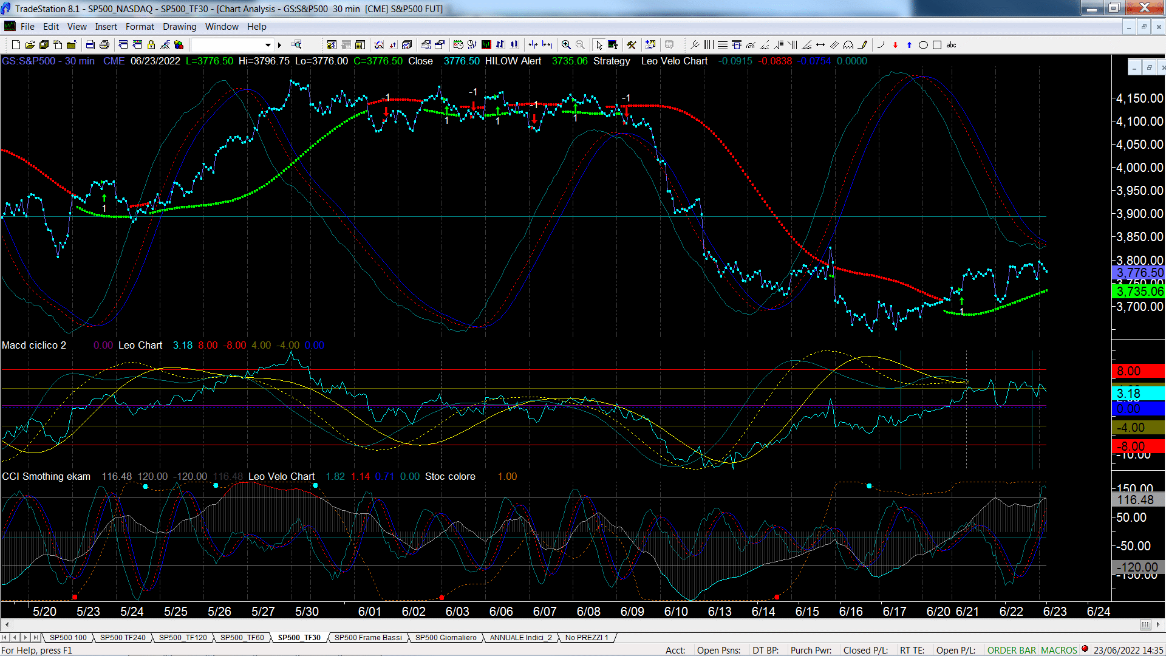Screen dimensions: 1166x656
Task: Open the View menu
Action: pyautogui.click(x=77, y=27)
